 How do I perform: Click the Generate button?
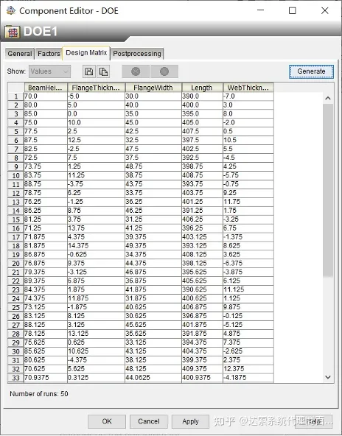click(311, 71)
